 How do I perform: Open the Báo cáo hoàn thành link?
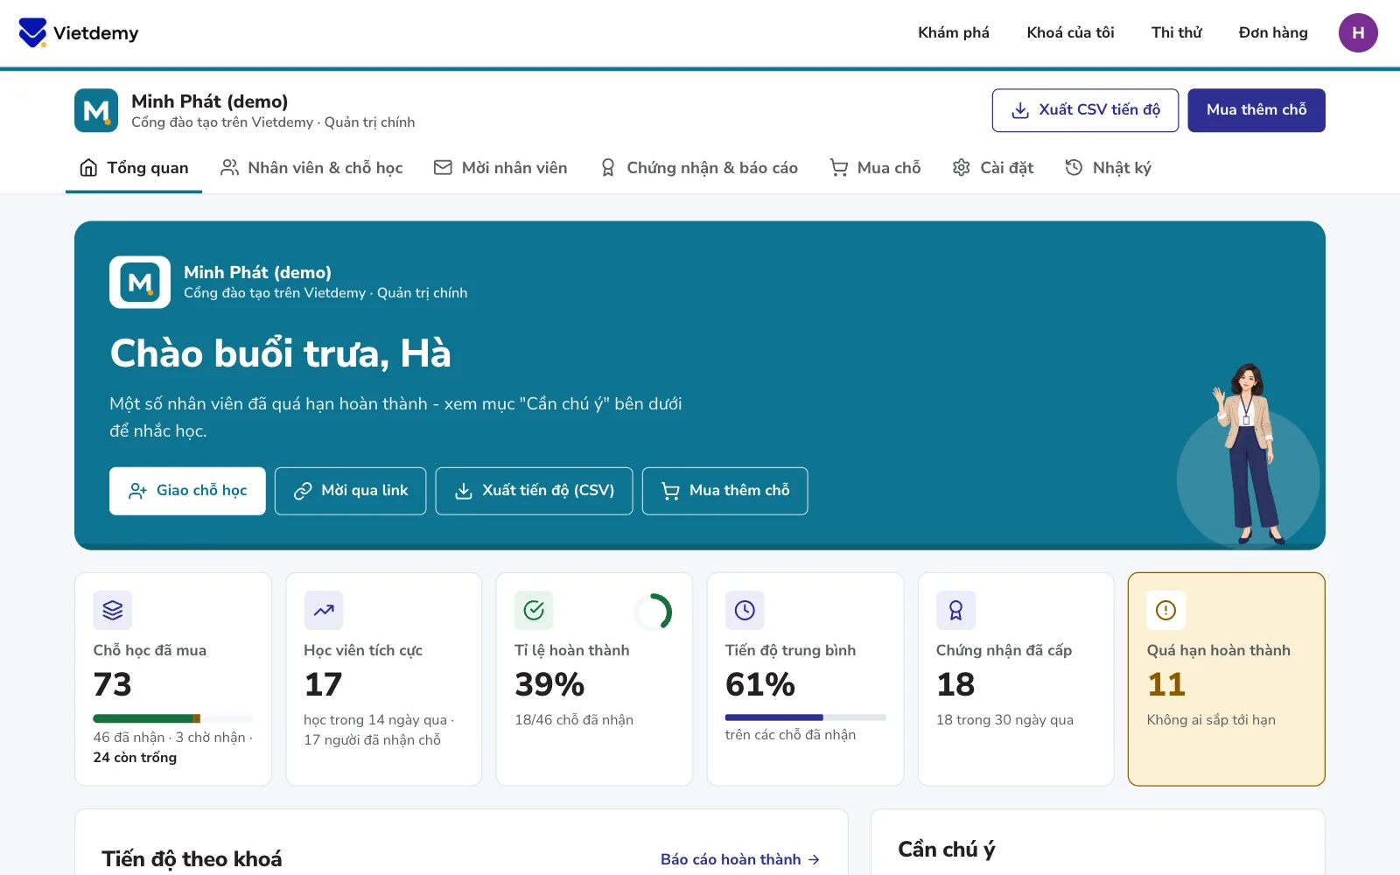click(740, 859)
